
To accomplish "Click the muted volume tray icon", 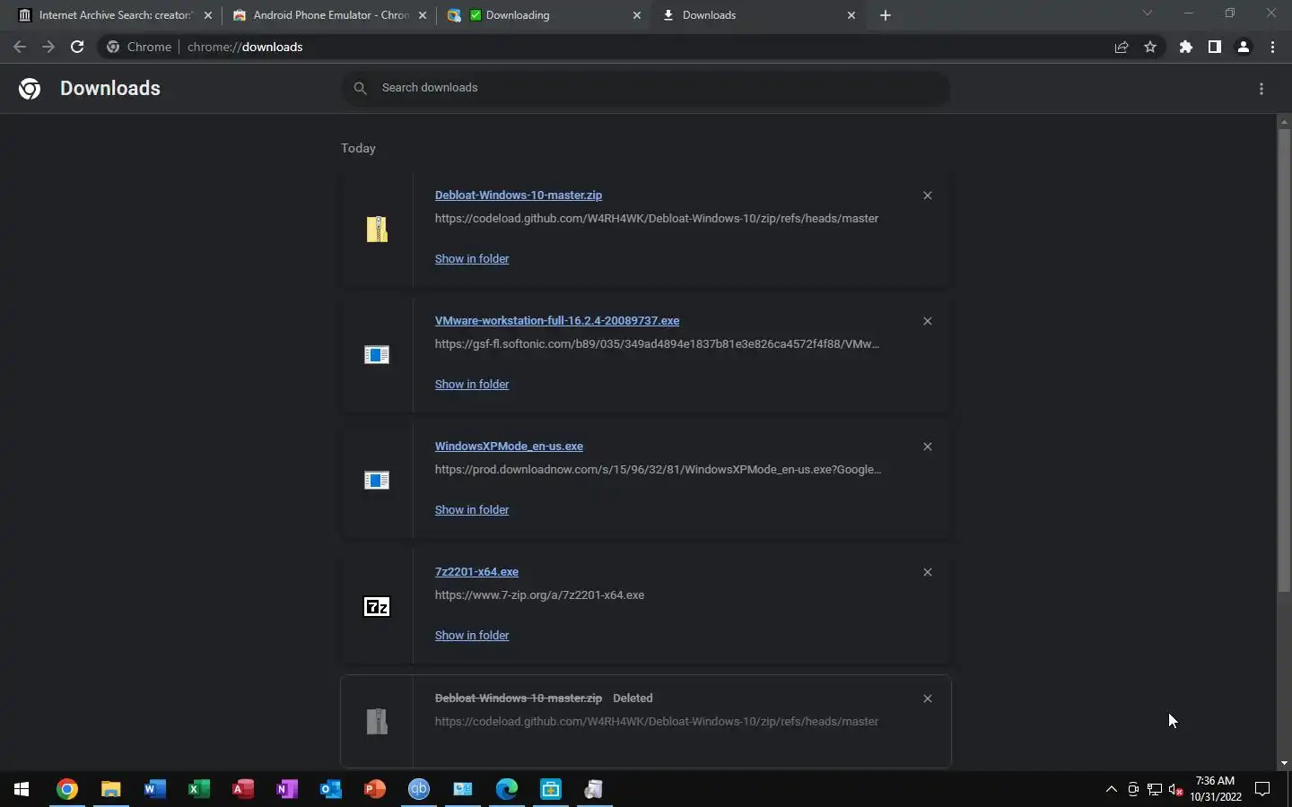I will 1176,789.
